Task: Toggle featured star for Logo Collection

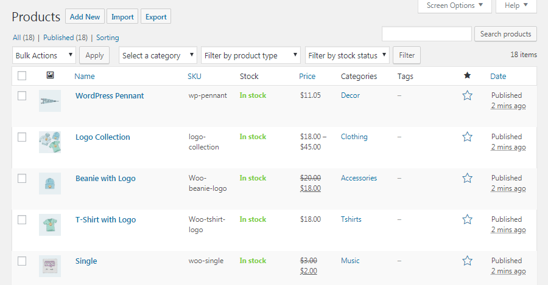Action: (x=467, y=137)
